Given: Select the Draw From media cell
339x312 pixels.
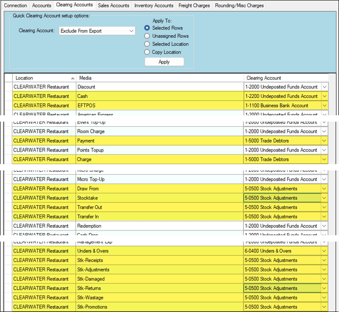Looking at the screenshot, I should tap(159, 189).
